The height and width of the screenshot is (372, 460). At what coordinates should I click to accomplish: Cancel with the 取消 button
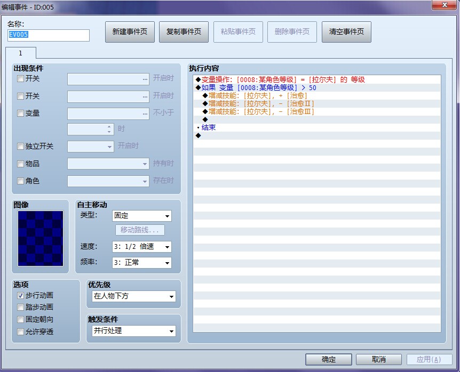click(x=379, y=359)
